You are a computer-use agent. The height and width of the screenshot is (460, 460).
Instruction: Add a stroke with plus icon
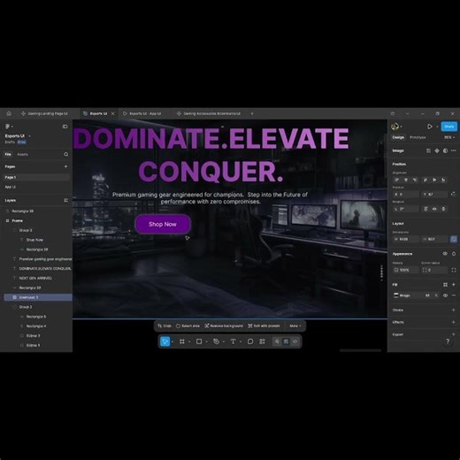click(454, 310)
